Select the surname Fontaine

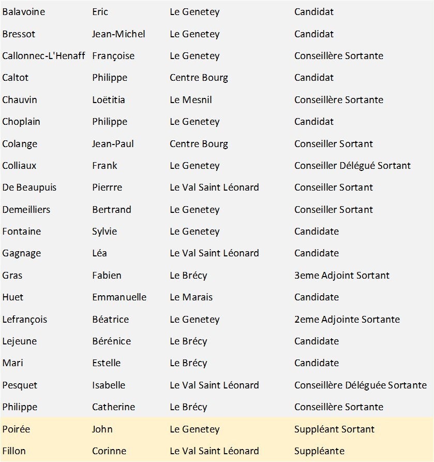(22, 232)
